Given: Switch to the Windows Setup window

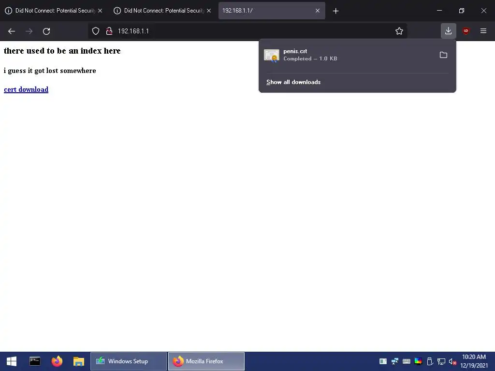Looking at the screenshot, I should tap(129, 361).
